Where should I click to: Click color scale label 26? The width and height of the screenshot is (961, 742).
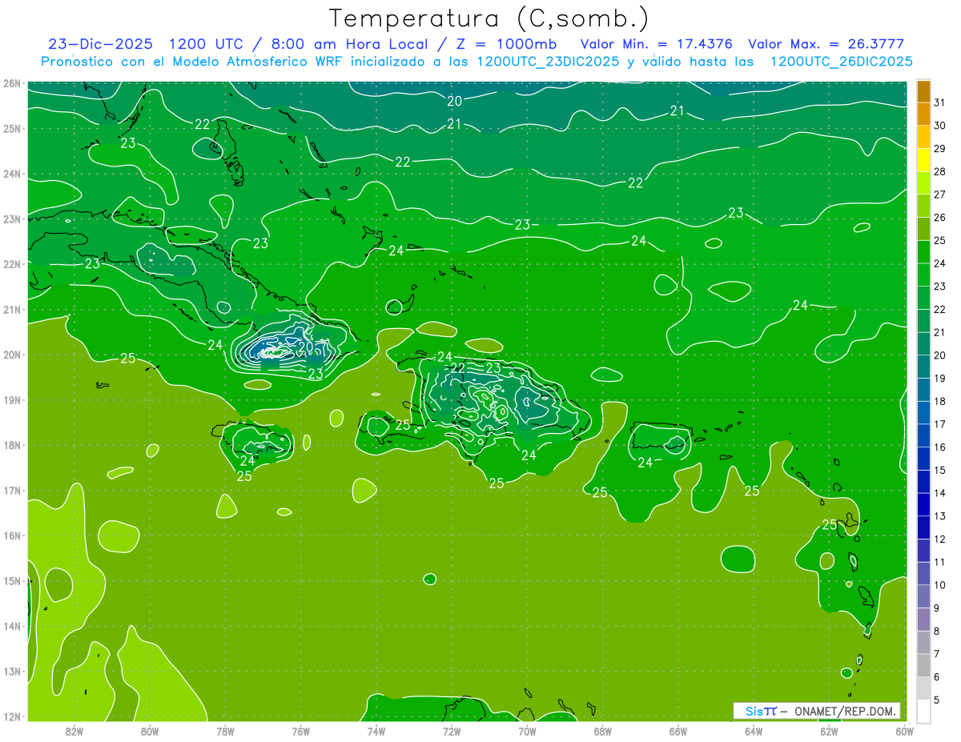click(939, 218)
